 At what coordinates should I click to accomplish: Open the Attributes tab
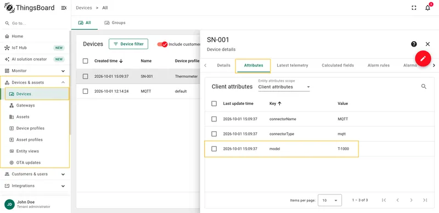[254, 65]
